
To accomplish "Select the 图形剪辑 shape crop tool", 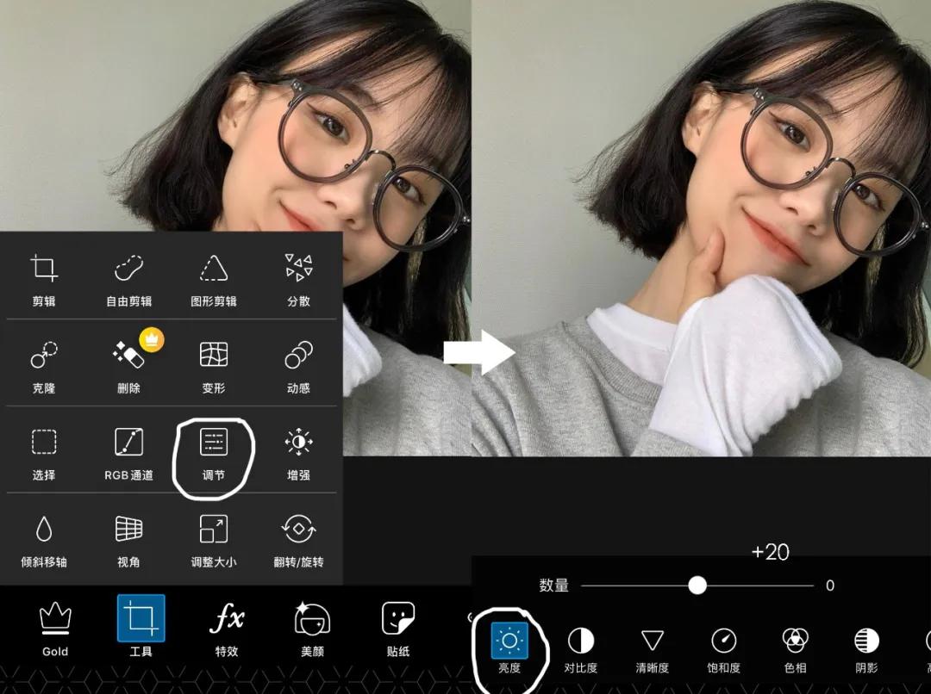I will (212, 280).
